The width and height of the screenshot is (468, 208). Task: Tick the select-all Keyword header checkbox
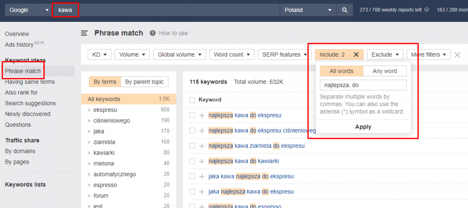[192, 100]
